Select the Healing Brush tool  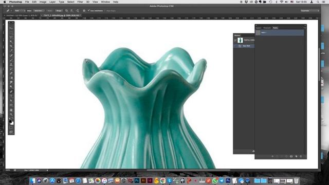point(11,55)
